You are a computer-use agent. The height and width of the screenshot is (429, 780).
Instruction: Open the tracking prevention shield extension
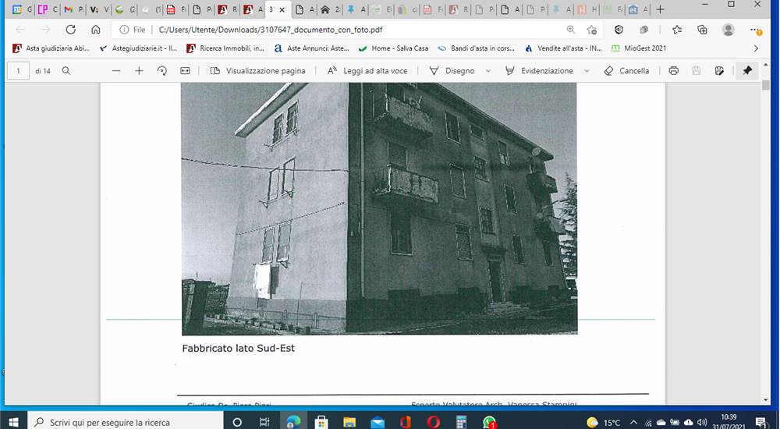pyautogui.click(x=619, y=30)
